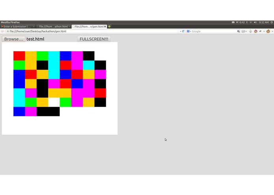Close the gen.html tab

[x=105, y=26]
